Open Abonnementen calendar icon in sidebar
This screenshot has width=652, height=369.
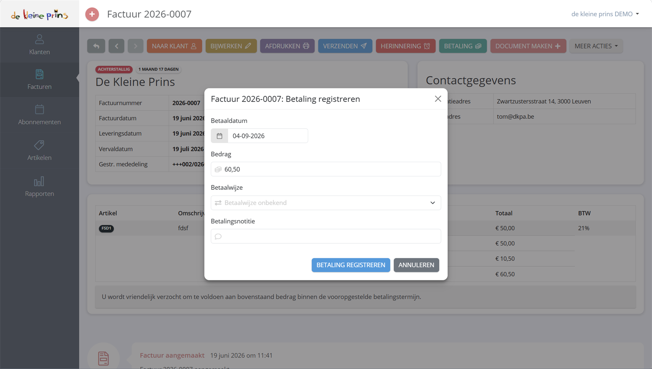(x=39, y=109)
